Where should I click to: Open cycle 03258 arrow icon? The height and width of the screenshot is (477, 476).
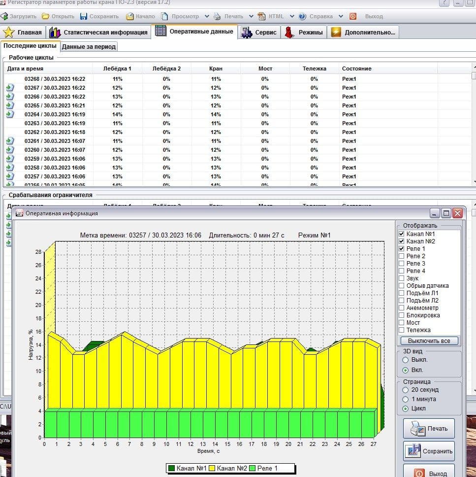pos(10,168)
